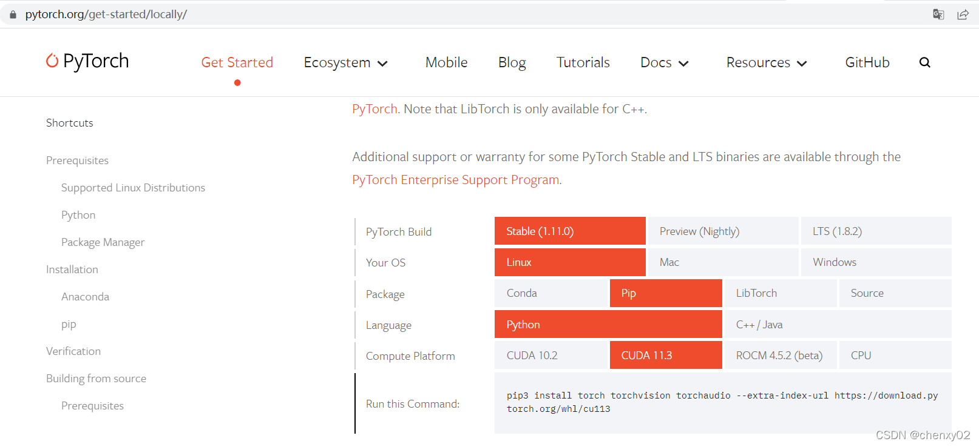Choose Source package option
Image resolution: width=979 pixels, height=447 pixels.
[895, 293]
